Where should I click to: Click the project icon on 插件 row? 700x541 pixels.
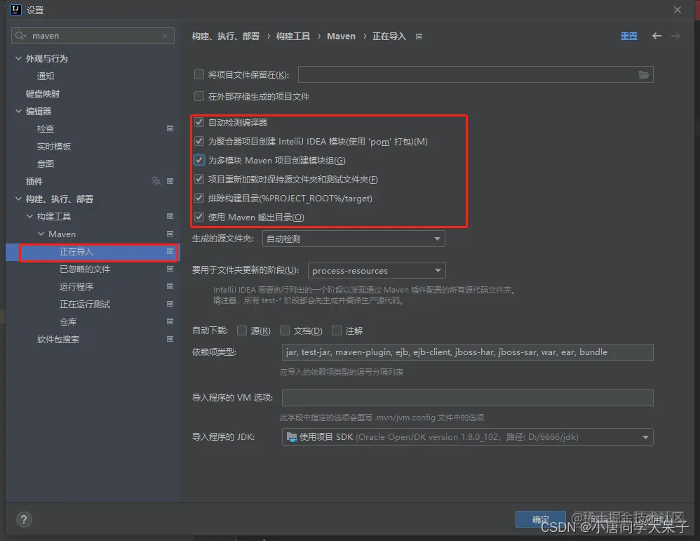[x=170, y=181]
